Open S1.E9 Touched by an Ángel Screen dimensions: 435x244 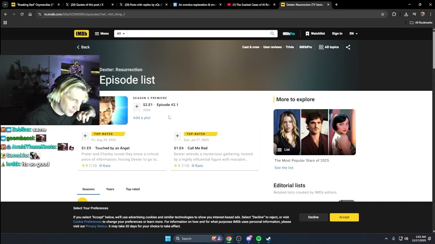pos(105,148)
